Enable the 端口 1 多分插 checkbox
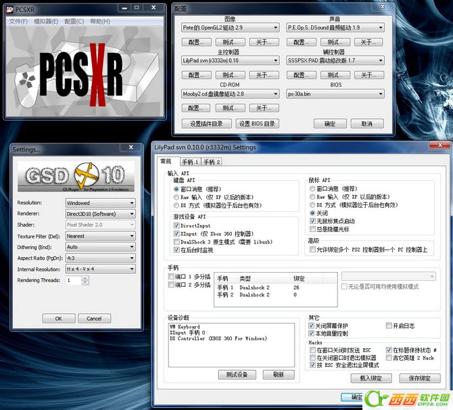Screen dimensions: 453x410 click(x=171, y=277)
